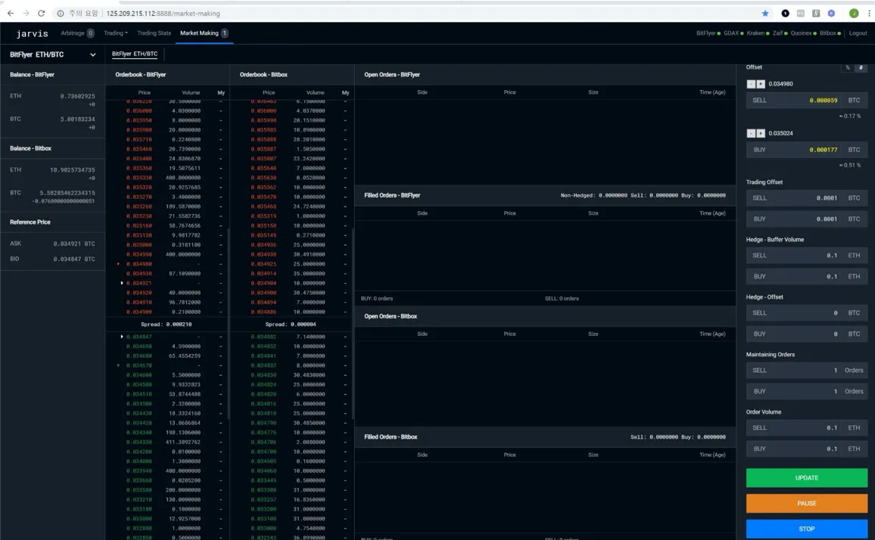Click the browser reload icon

coord(41,14)
